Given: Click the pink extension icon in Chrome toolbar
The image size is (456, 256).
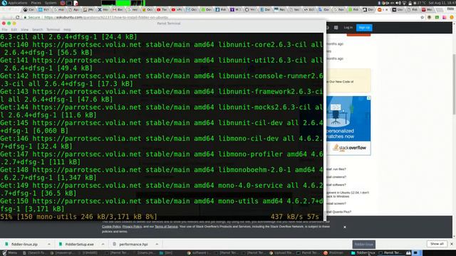Looking at the screenshot, I should pos(445,17).
